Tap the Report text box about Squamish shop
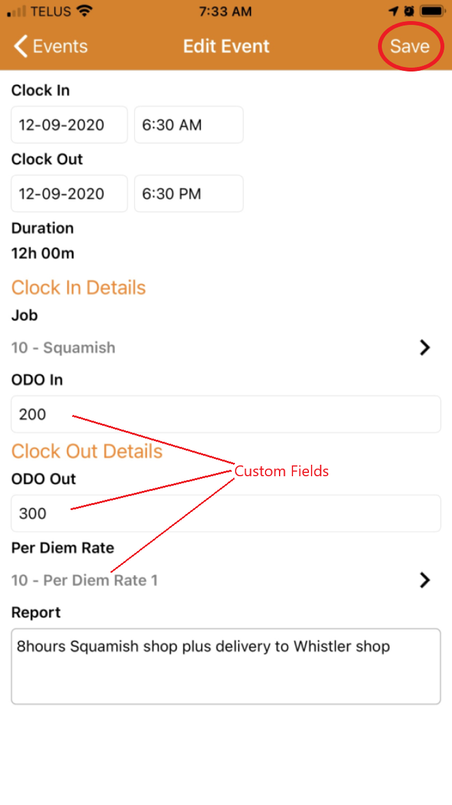452x805 pixels. pyautogui.click(x=226, y=666)
